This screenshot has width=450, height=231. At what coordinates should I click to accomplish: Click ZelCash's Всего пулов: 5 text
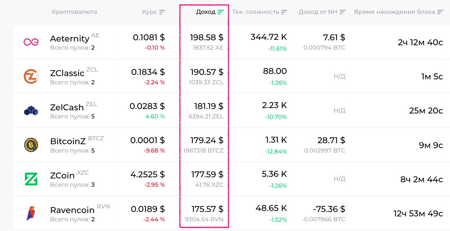point(72,117)
